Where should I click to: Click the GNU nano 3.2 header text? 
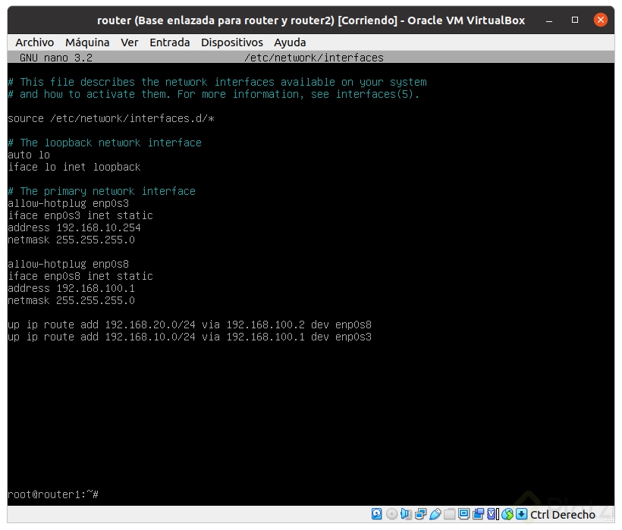(56, 58)
